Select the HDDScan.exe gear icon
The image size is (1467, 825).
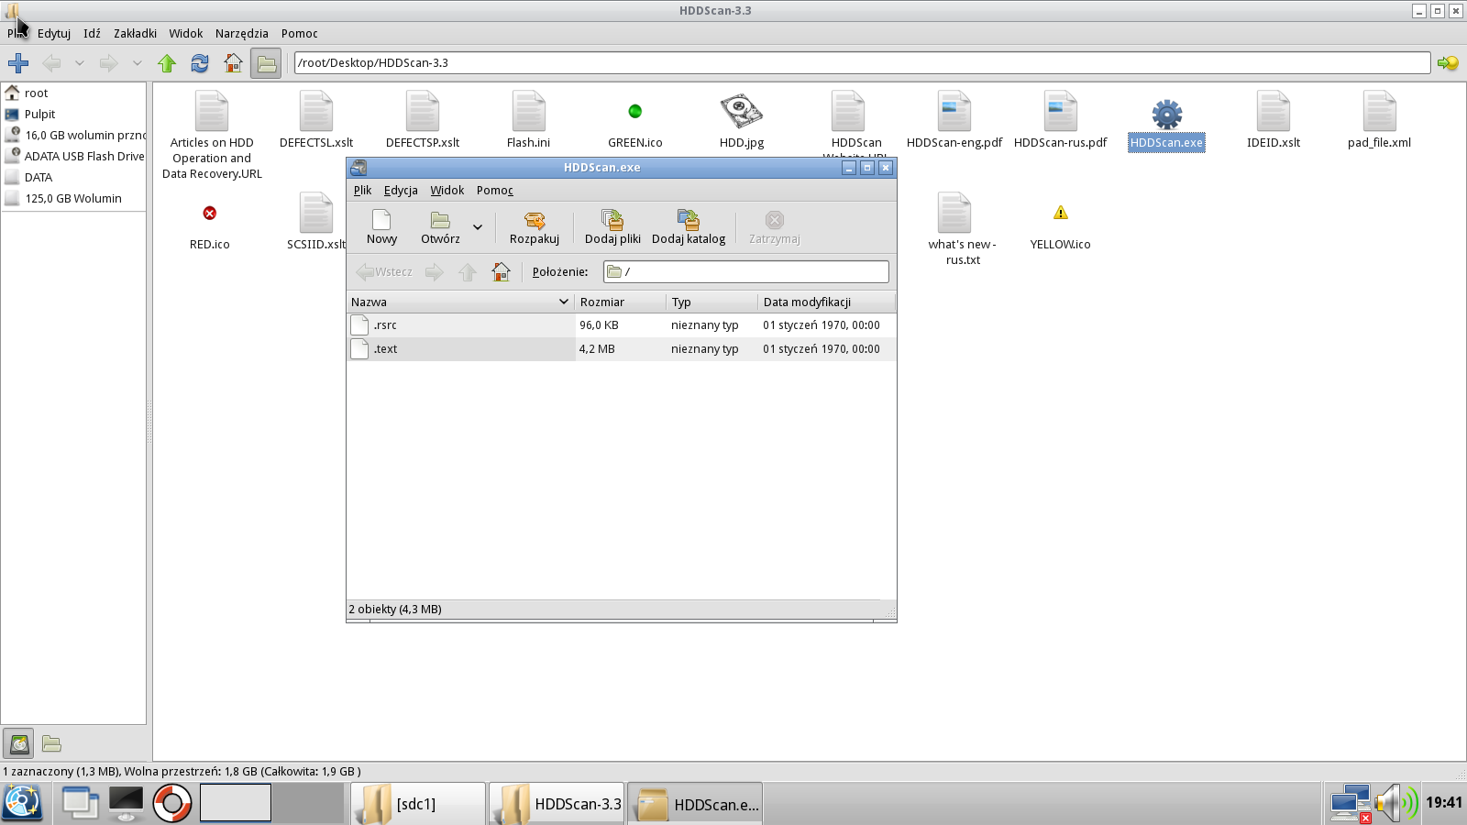pos(1167,114)
